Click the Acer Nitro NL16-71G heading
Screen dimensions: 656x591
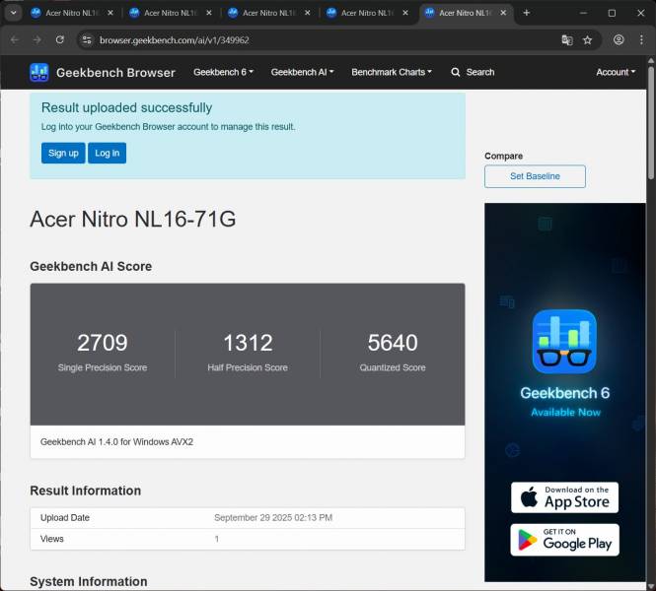[133, 219]
